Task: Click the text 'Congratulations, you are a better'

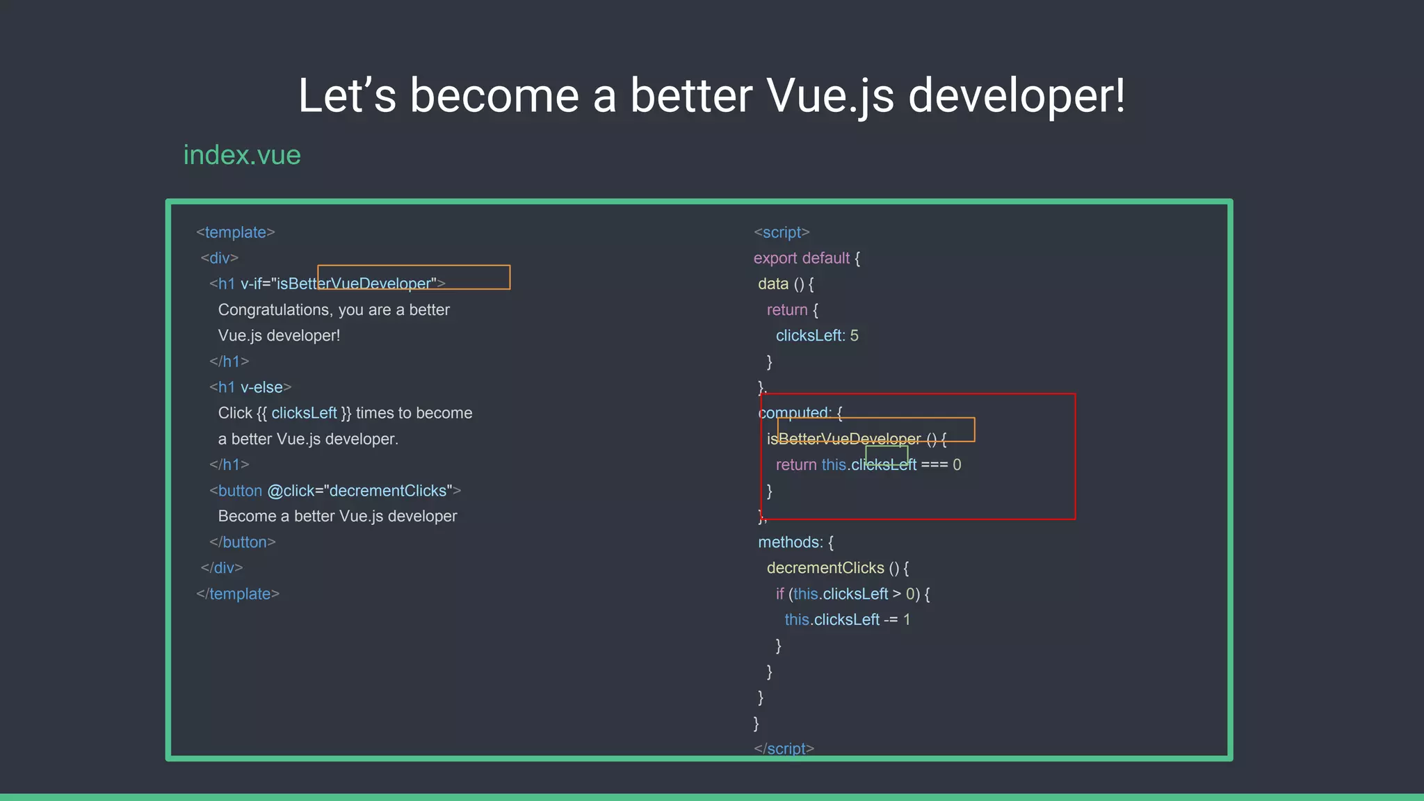Action: click(334, 309)
